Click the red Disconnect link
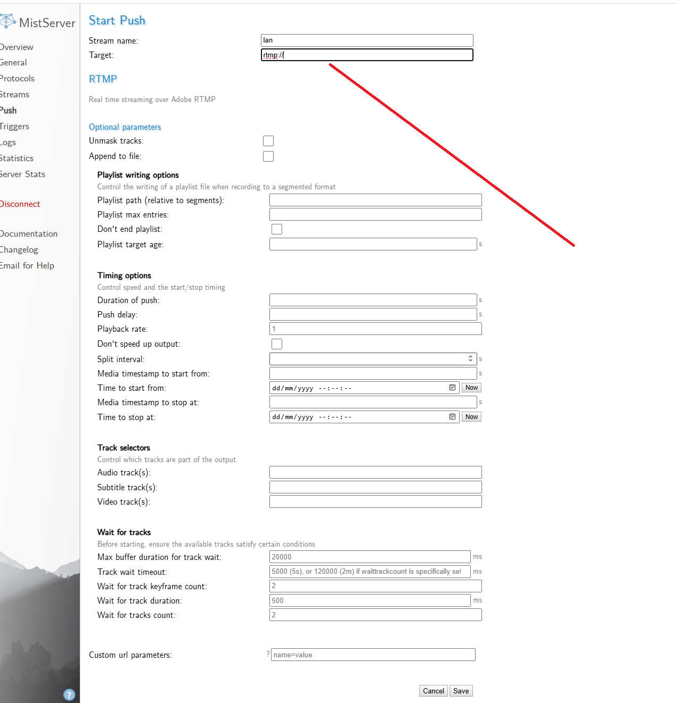This screenshot has width=677, height=703. coord(20,204)
